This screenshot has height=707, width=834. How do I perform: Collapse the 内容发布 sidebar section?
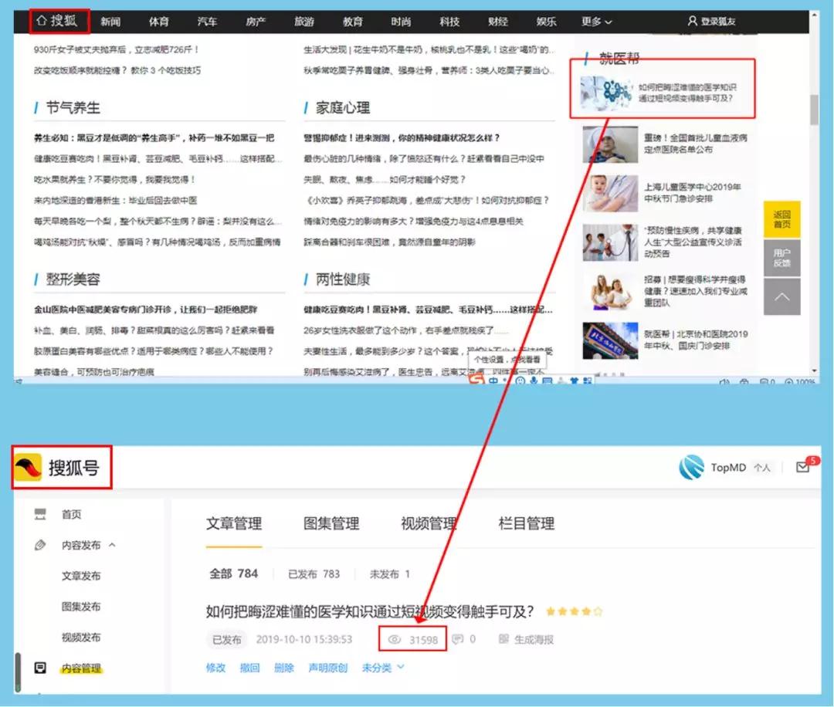[112, 545]
